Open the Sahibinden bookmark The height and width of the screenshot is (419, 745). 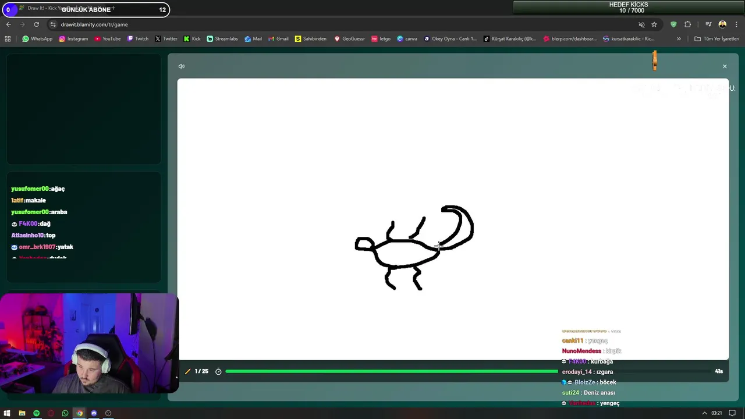(x=310, y=39)
